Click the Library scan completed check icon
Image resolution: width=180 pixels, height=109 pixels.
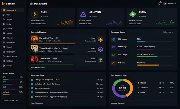pos(32,80)
